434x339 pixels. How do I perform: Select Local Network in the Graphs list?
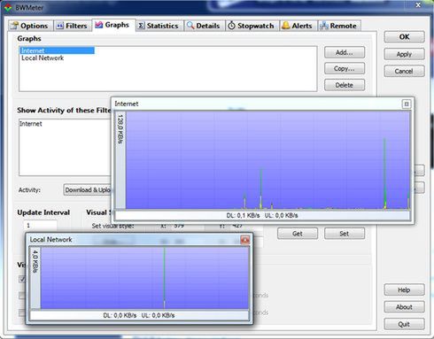[x=43, y=58]
